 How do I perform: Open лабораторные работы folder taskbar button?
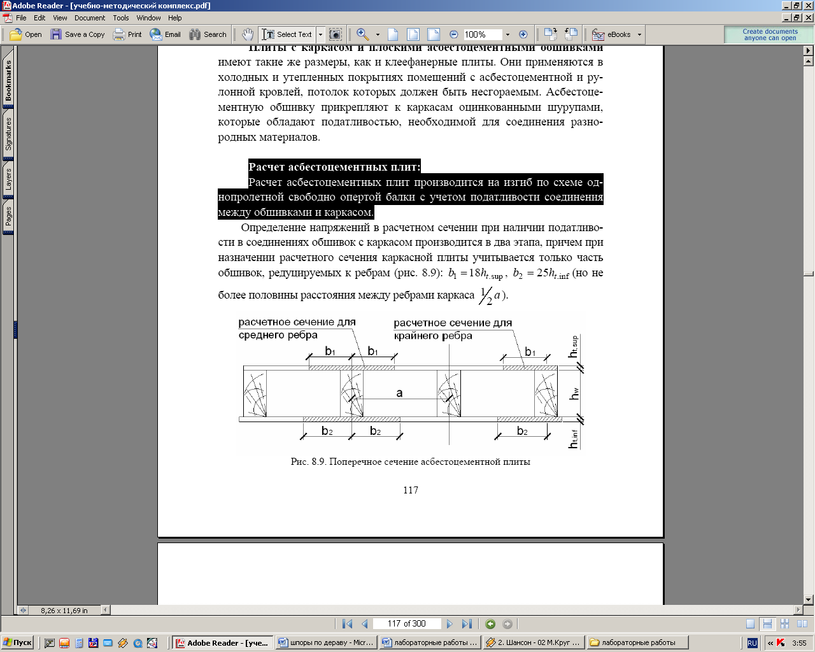(x=637, y=642)
